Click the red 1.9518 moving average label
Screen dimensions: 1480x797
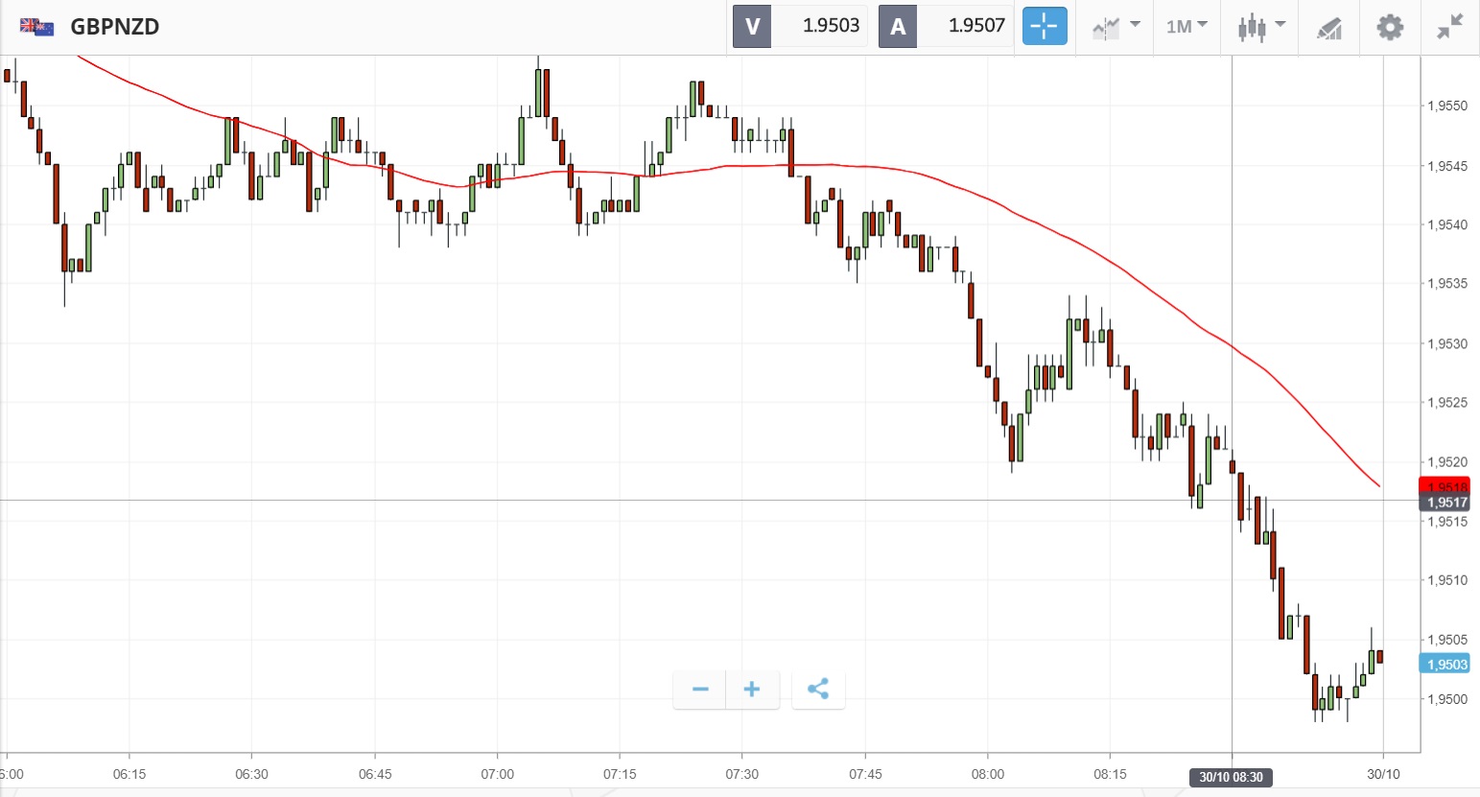pyautogui.click(x=1445, y=486)
